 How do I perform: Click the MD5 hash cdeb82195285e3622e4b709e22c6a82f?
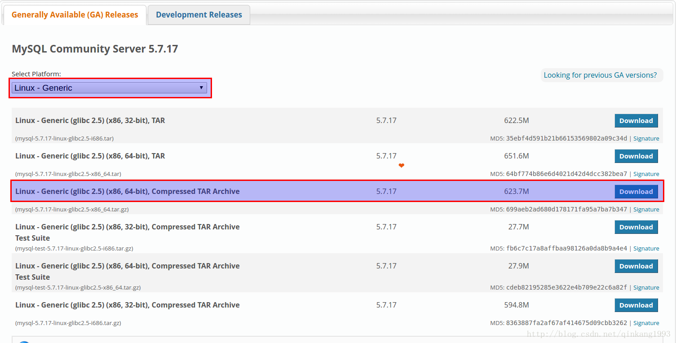click(566, 288)
